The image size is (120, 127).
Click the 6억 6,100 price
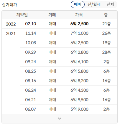click(x=79, y=62)
